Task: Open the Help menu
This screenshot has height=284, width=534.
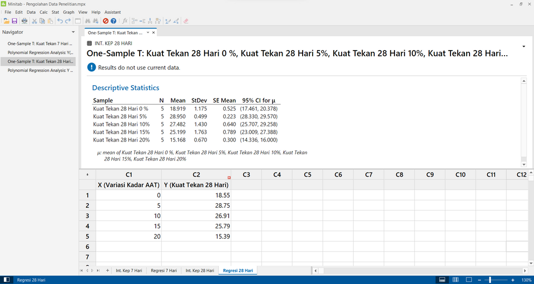Action: tap(96, 12)
